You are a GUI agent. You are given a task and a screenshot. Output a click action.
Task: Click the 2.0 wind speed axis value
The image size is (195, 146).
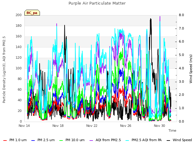[x=182, y=95]
